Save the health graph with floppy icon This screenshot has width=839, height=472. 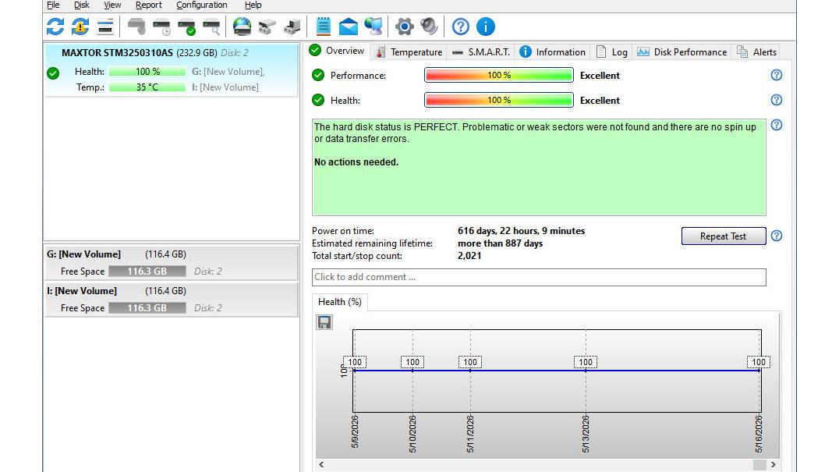(x=324, y=322)
